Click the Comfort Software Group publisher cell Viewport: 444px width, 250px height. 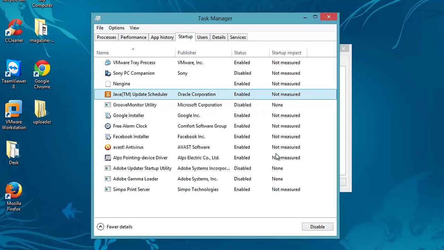pos(202,126)
